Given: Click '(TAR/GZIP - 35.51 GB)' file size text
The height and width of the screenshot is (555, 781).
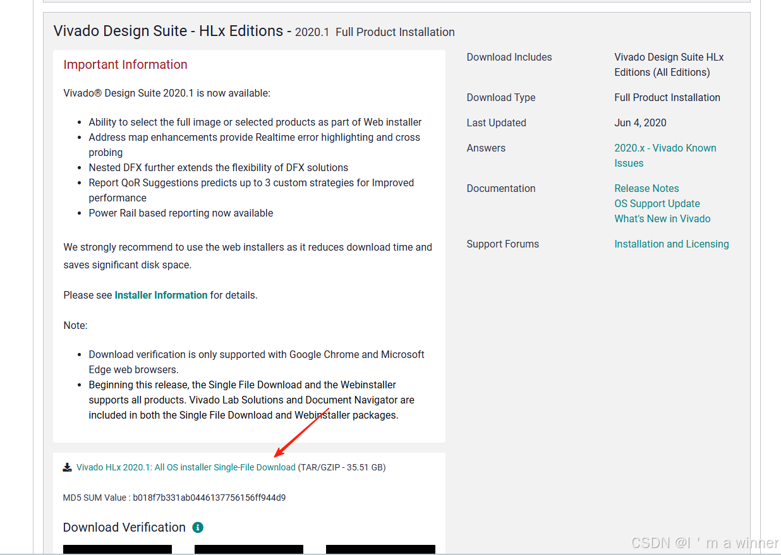Looking at the screenshot, I should 342,467.
